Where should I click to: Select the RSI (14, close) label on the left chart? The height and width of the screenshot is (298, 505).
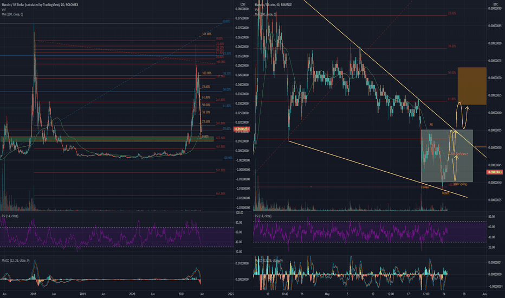click(10, 216)
